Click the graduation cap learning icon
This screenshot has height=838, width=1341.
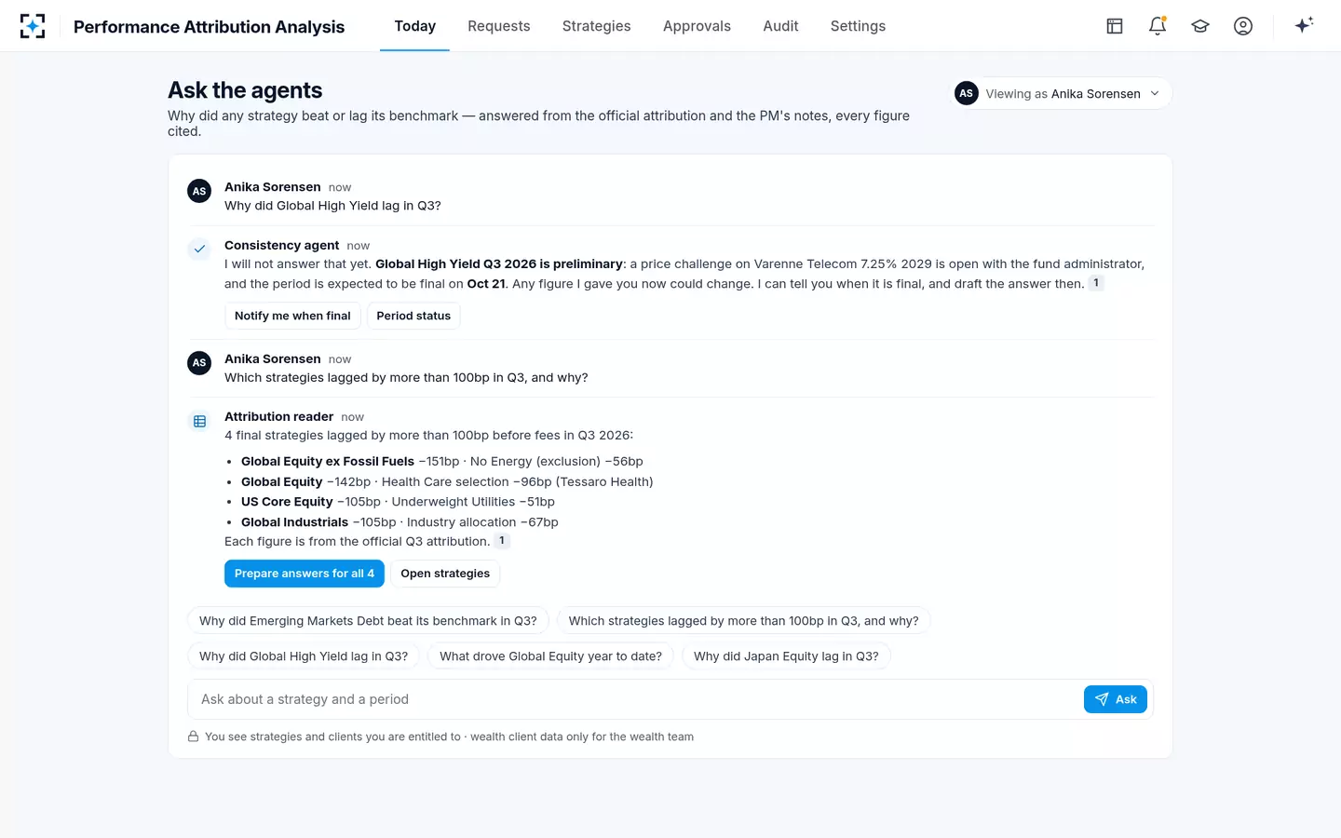[x=1200, y=26]
